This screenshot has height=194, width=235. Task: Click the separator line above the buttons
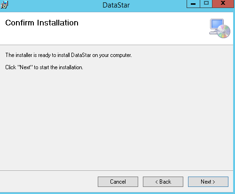pos(117,170)
